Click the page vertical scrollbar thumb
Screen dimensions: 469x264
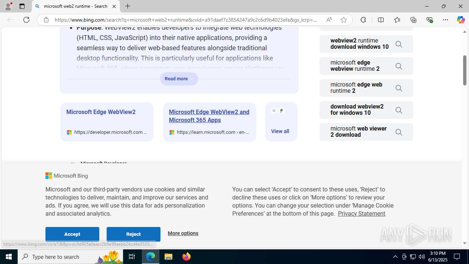pyautogui.click(x=465, y=70)
